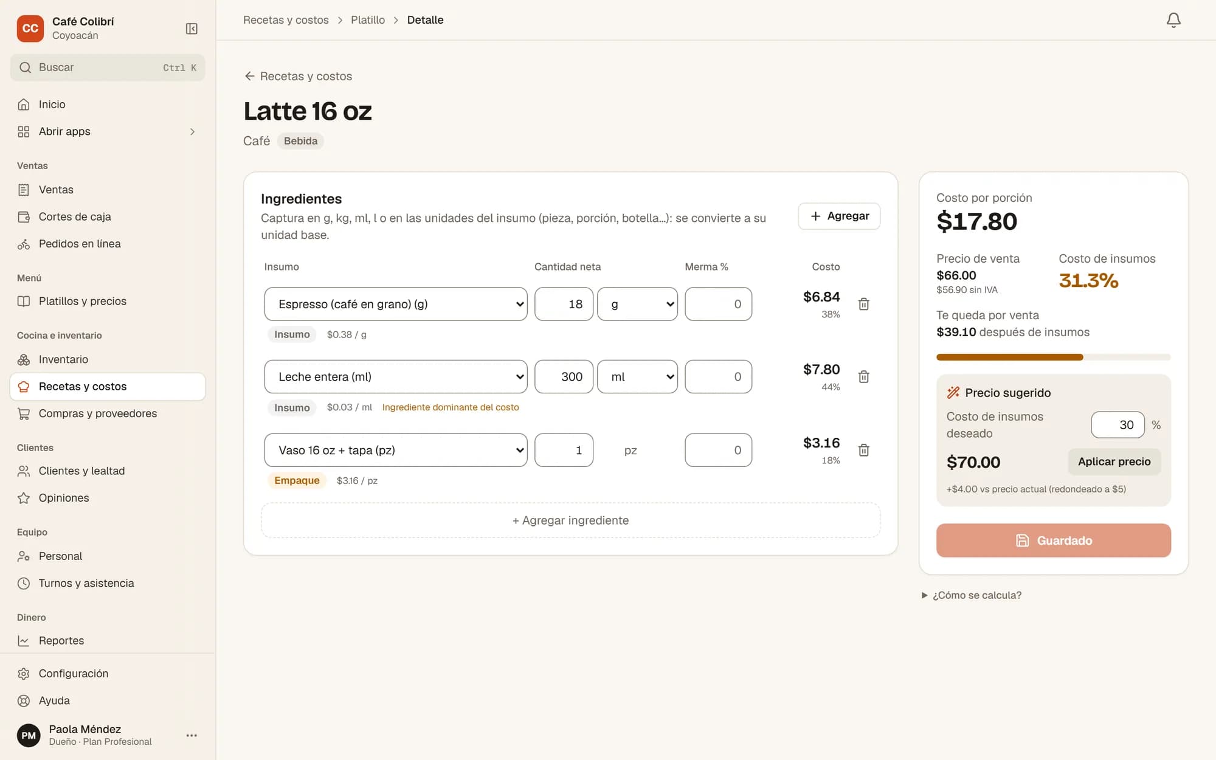Open Ventas in sidebar
1216x760 pixels.
(x=108, y=190)
